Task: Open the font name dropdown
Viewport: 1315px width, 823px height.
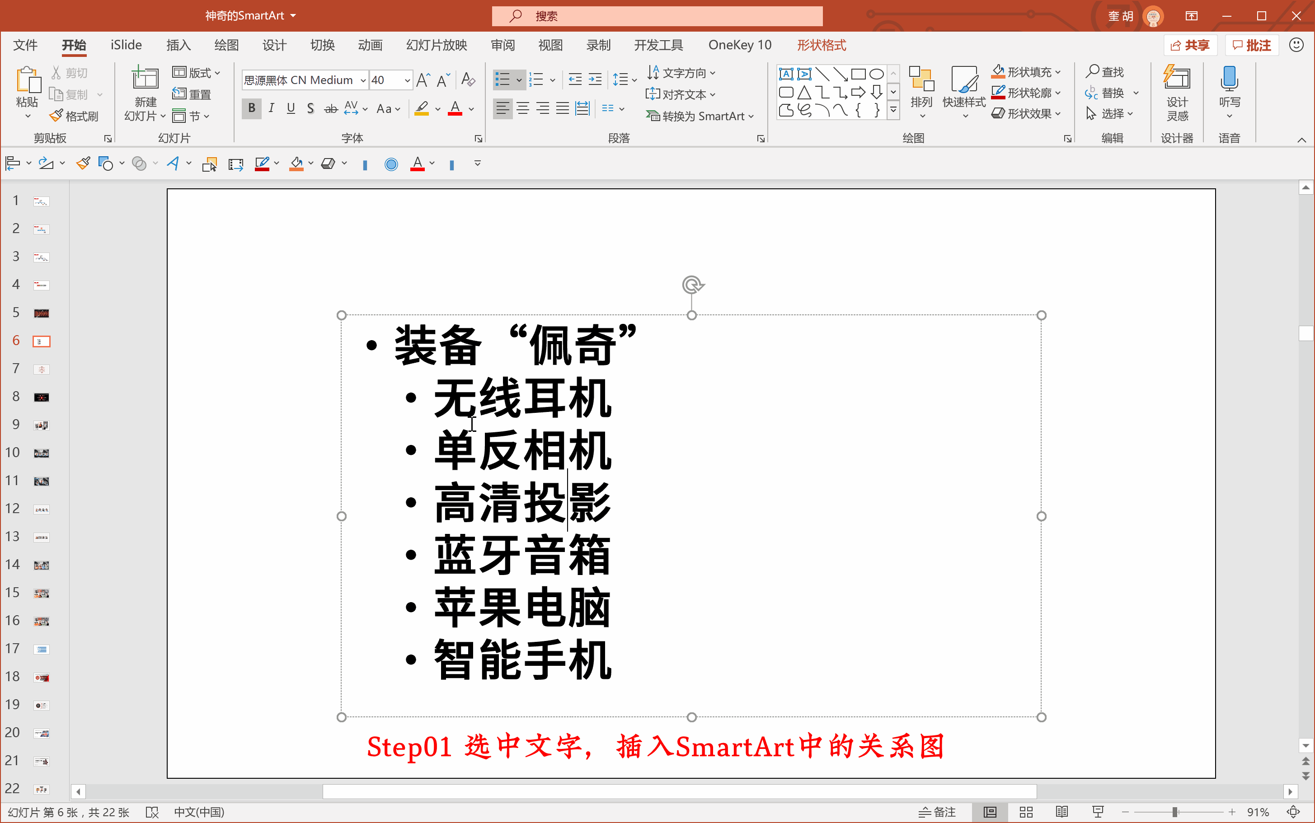Action: [x=363, y=80]
